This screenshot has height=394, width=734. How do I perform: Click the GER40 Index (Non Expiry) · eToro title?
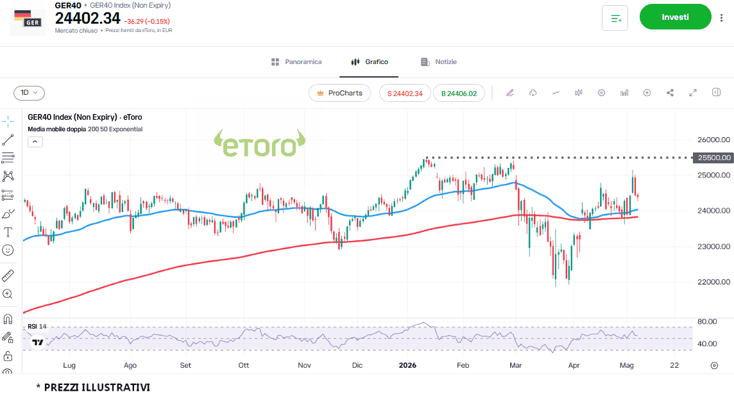coord(85,117)
